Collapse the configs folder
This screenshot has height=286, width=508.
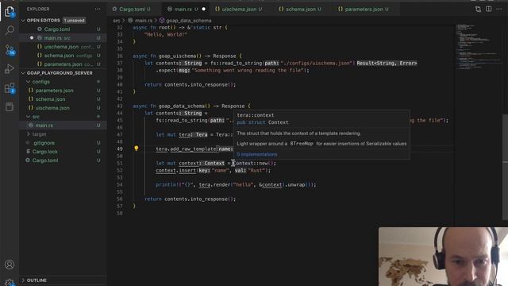29,82
